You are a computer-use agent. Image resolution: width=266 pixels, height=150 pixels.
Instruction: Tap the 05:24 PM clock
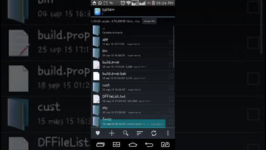[x=165, y=3]
